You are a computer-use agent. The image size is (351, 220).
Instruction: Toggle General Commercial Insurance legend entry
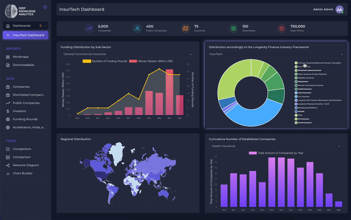pyautogui.click(x=309, y=85)
